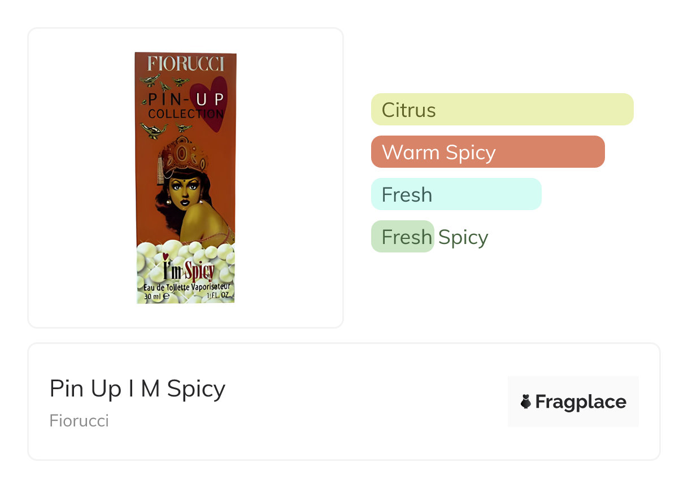Open the Fragplace logo link
Image resolution: width=688 pixels, height=488 pixels.
coord(573,402)
